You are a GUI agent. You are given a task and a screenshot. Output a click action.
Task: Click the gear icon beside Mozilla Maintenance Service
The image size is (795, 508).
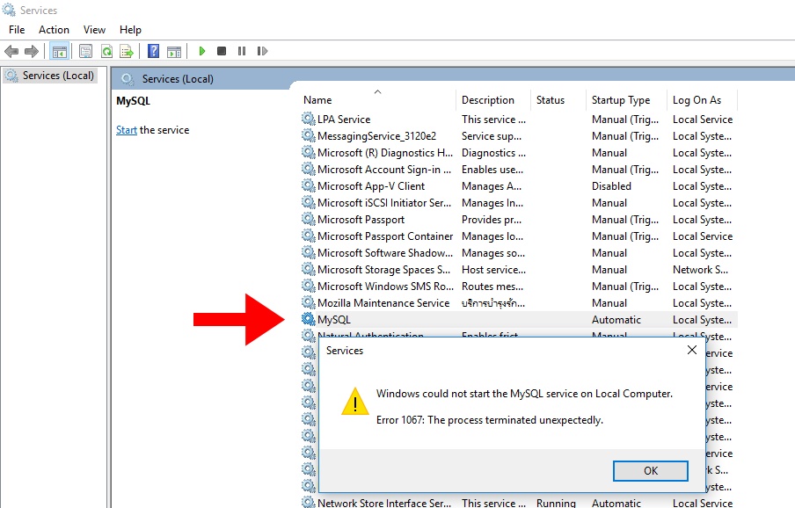(x=309, y=303)
